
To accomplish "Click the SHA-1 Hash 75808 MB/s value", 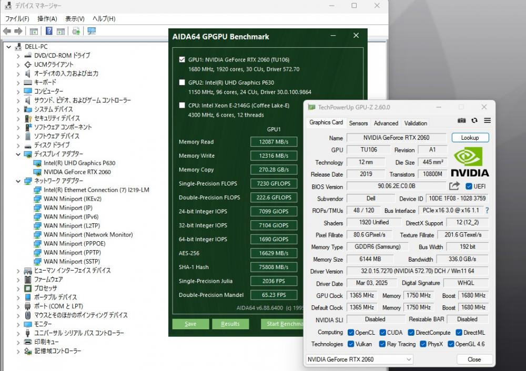I will [274, 267].
